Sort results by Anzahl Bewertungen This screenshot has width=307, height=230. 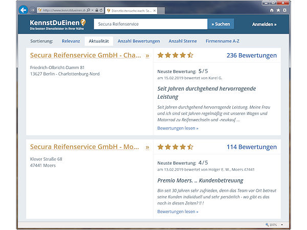click(139, 41)
